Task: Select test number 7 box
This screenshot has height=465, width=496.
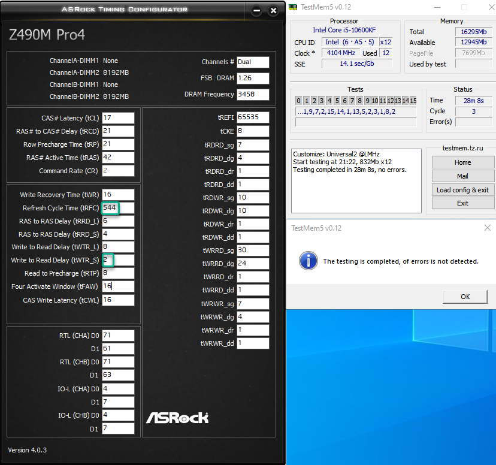Action: (x=352, y=101)
